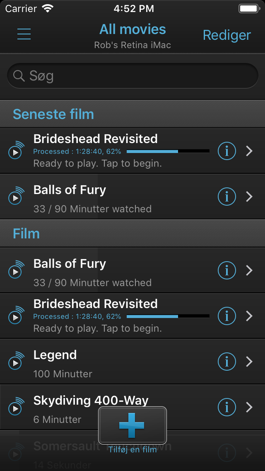Tap the All movies title
Image resolution: width=265 pixels, height=471 pixels.
[132, 29]
